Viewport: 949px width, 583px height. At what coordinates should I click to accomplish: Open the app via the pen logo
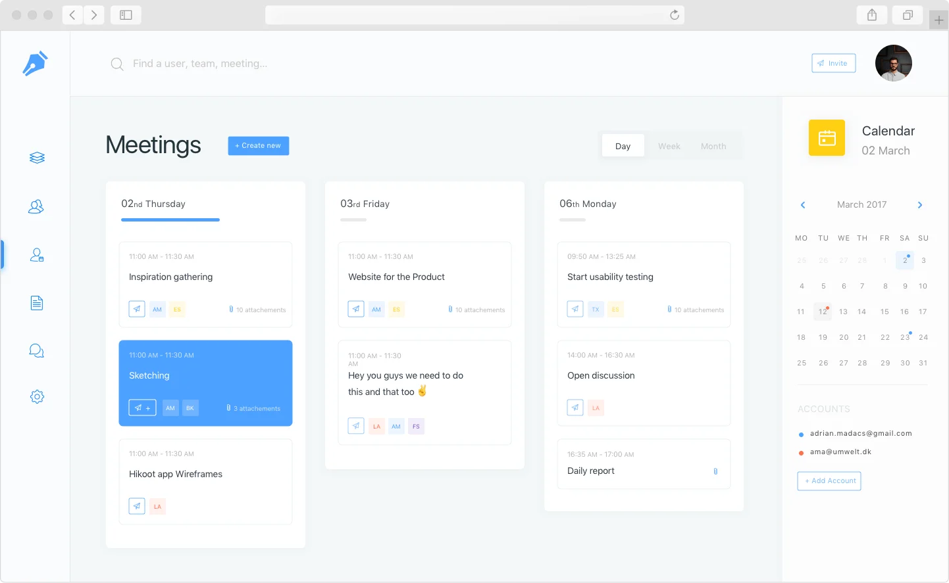click(x=34, y=62)
